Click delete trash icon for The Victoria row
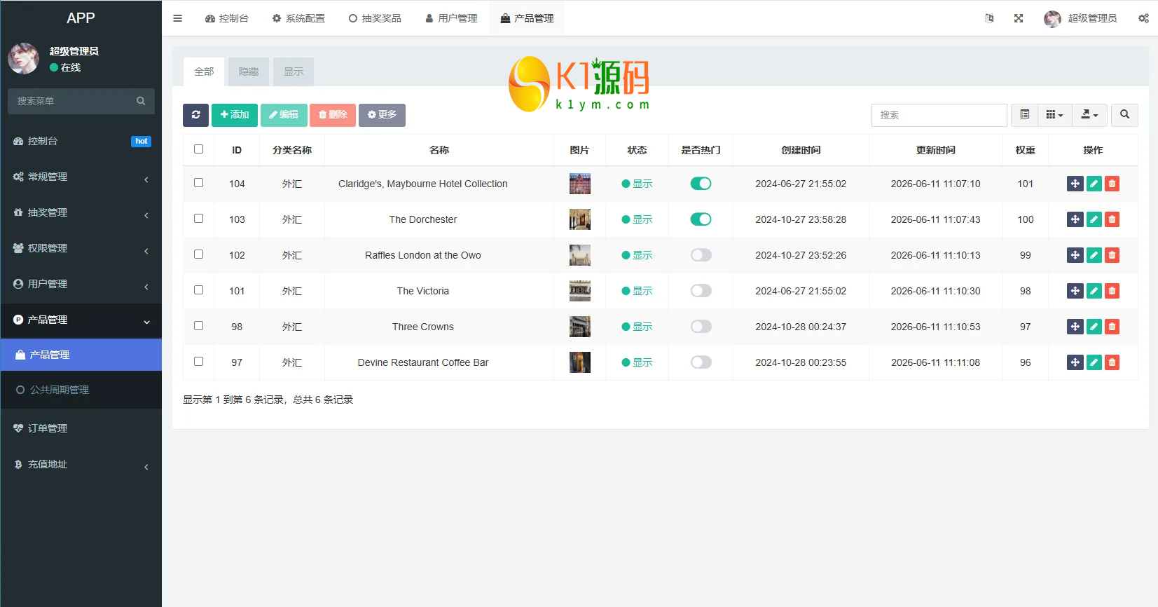 (1112, 291)
